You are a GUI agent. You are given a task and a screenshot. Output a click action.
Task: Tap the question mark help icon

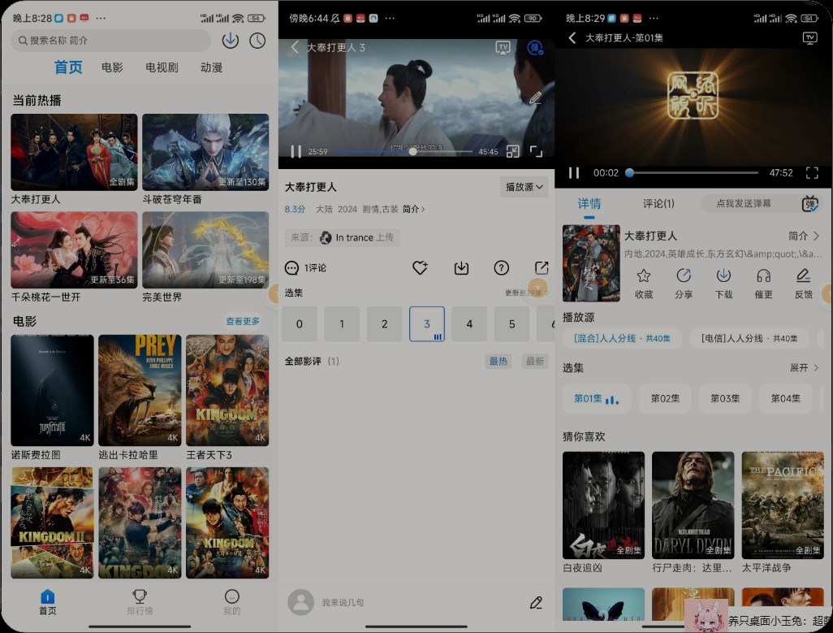[x=501, y=268]
